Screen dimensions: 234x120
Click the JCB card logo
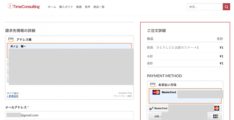coord(216,116)
